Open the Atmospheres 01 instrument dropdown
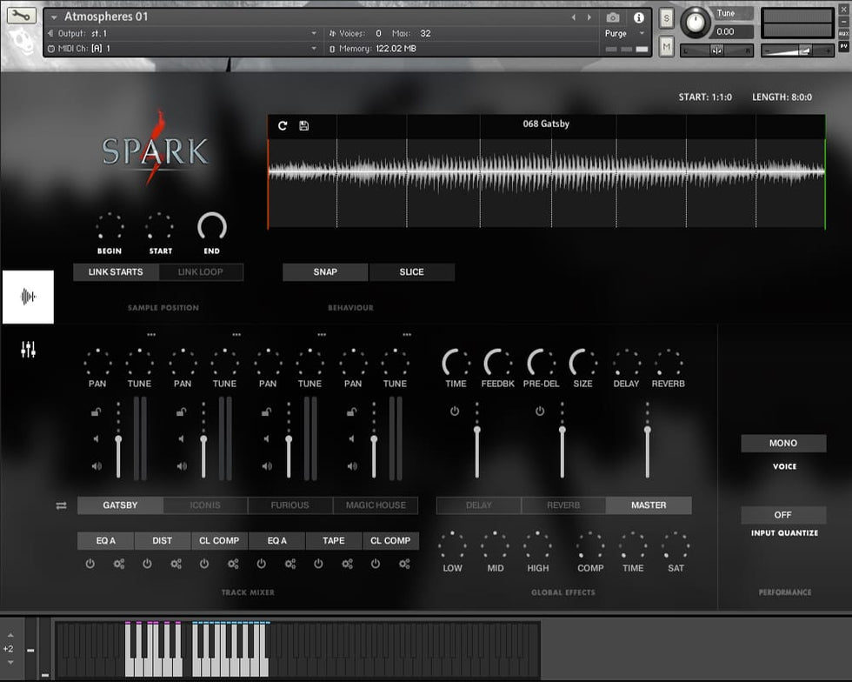Image resolution: width=852 pixels, height=682 pixels. pos(55,17)
